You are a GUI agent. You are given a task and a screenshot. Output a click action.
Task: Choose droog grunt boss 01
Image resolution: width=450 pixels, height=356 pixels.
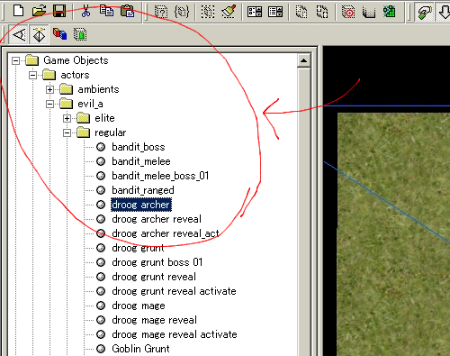pyautogui.click(x=157, y=262)
